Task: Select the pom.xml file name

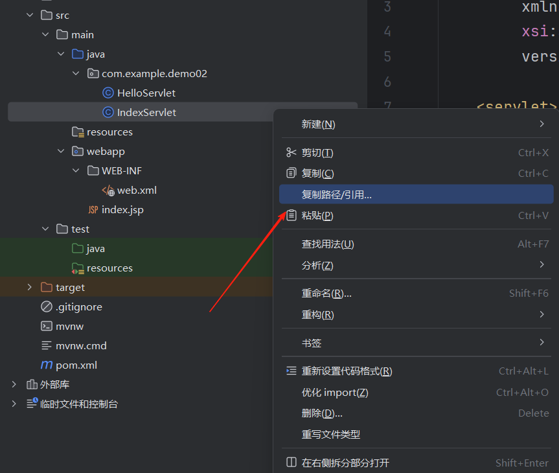Action: tap(76, 365)
